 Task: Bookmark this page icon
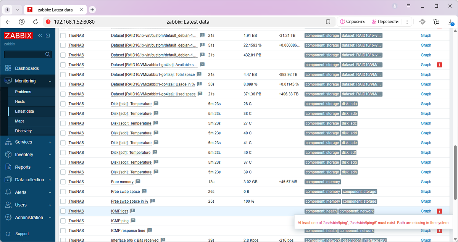pyautogui.click(x=328, y=22)
